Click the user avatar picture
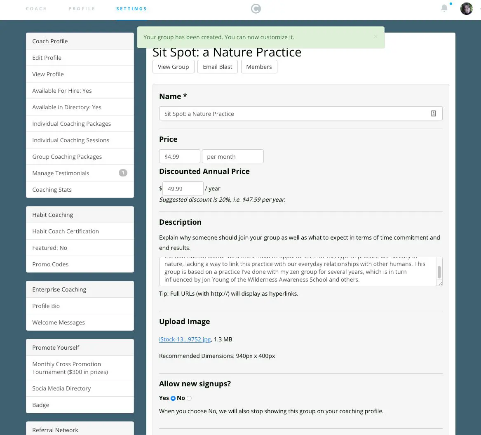The image size is (481, 435). point(466,9)
